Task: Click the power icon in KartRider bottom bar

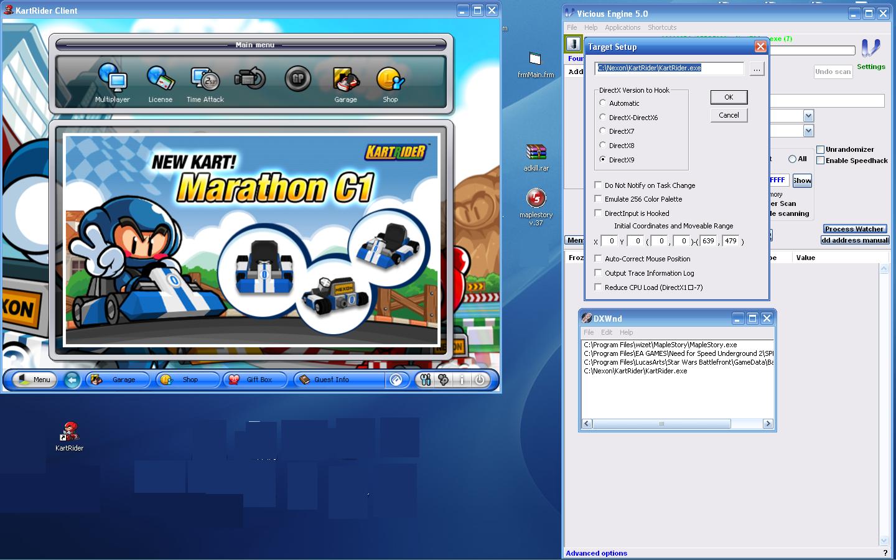Action: 480,380
